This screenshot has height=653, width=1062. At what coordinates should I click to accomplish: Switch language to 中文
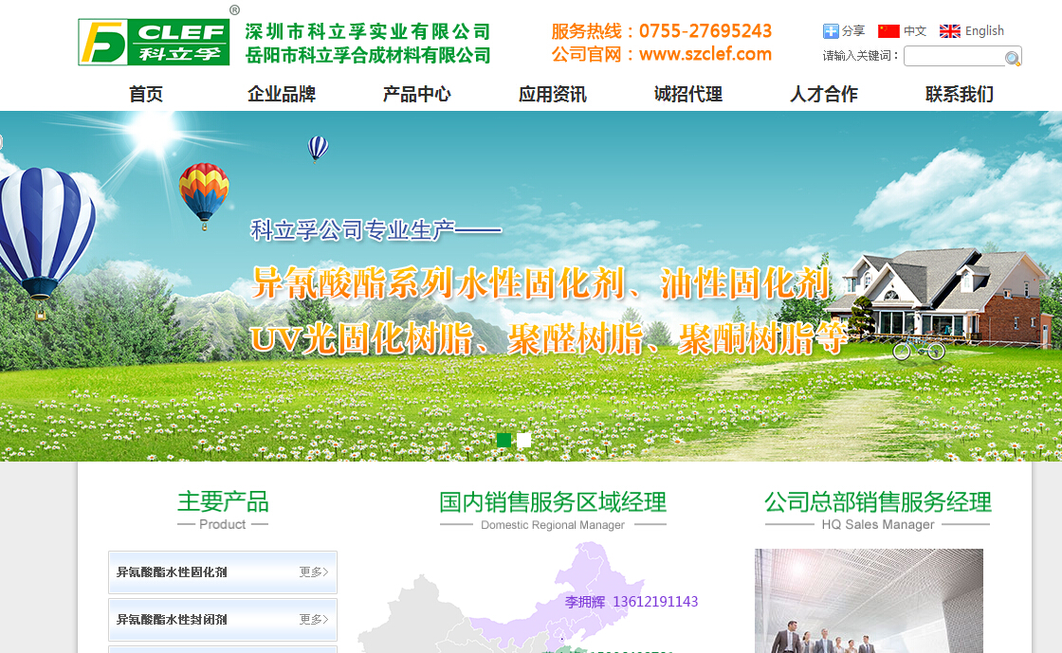click(x=915, y=31)
